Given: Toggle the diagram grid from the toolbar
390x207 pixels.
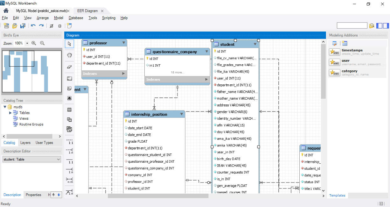Looking at the screenshot, I should 52,26.
